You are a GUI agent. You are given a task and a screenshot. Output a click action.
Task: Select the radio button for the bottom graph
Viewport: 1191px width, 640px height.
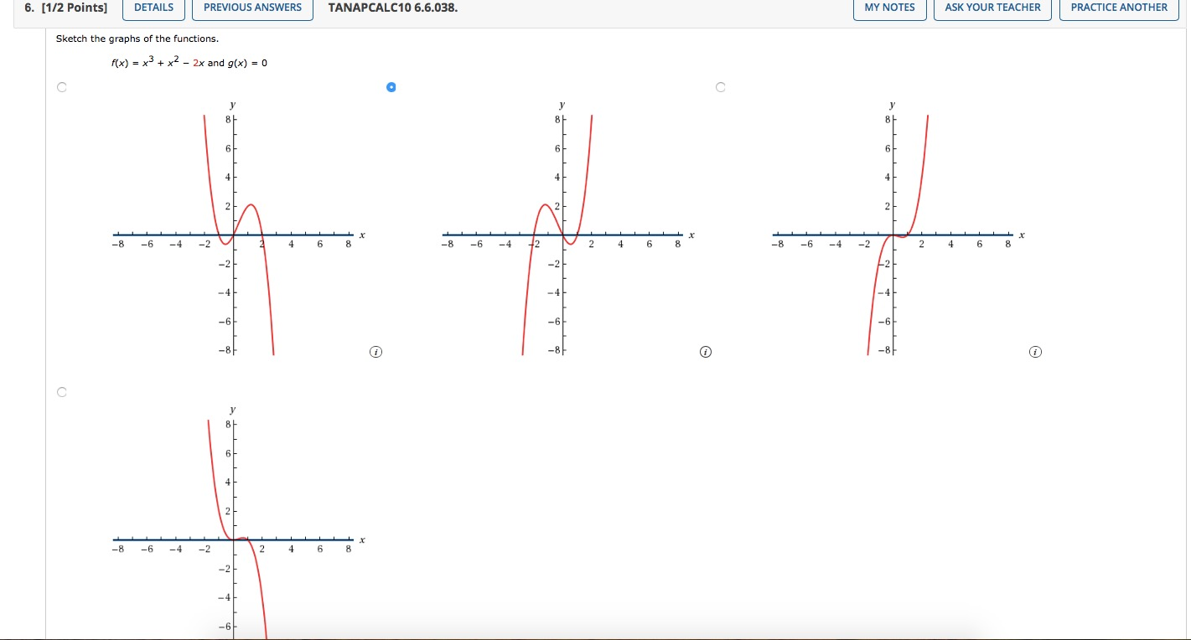coord(61,391)
